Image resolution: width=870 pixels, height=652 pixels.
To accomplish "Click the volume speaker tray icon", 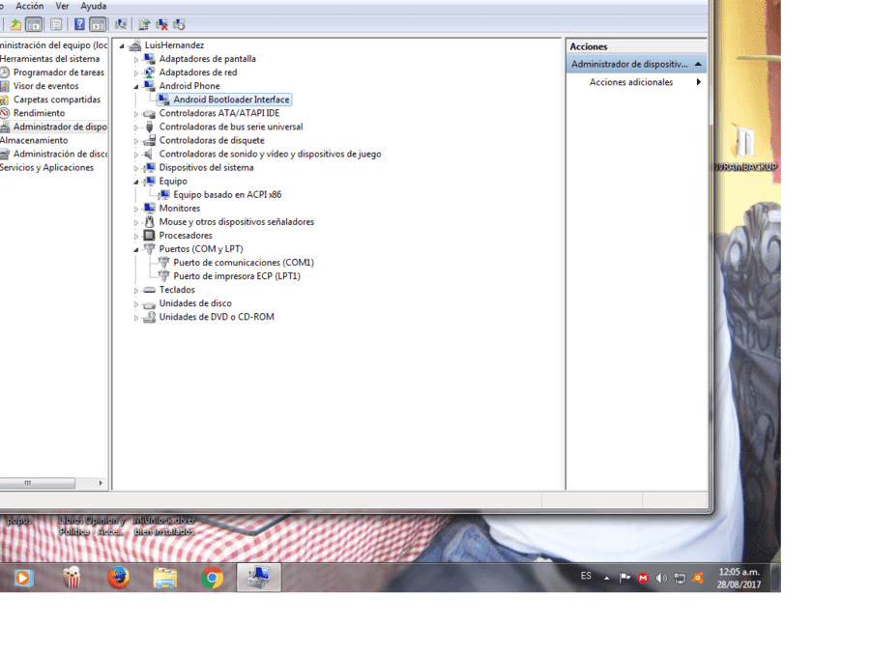I will tap(661, 579).
